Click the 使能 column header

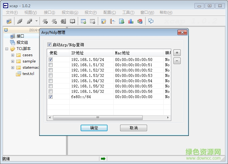[58, 53]
